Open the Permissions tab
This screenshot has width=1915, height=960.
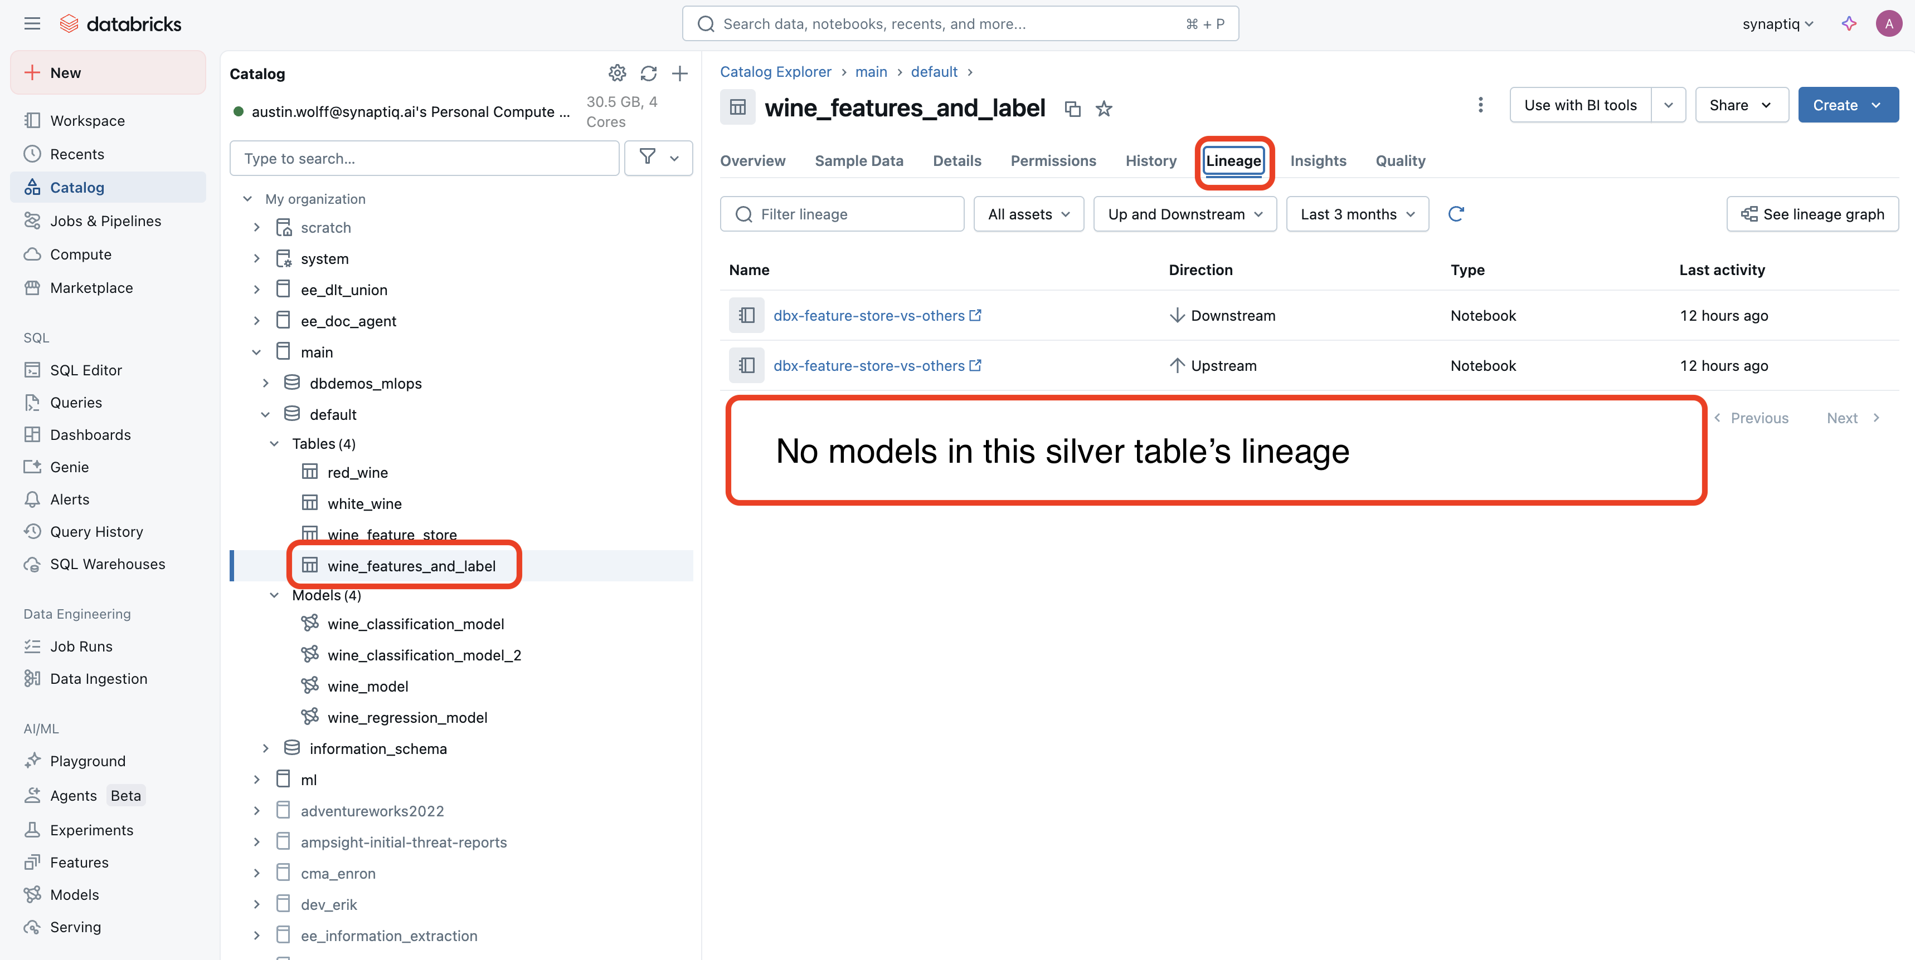pos(1053,160)
